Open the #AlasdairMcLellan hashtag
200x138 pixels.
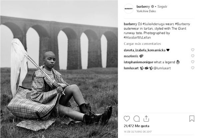137,37
